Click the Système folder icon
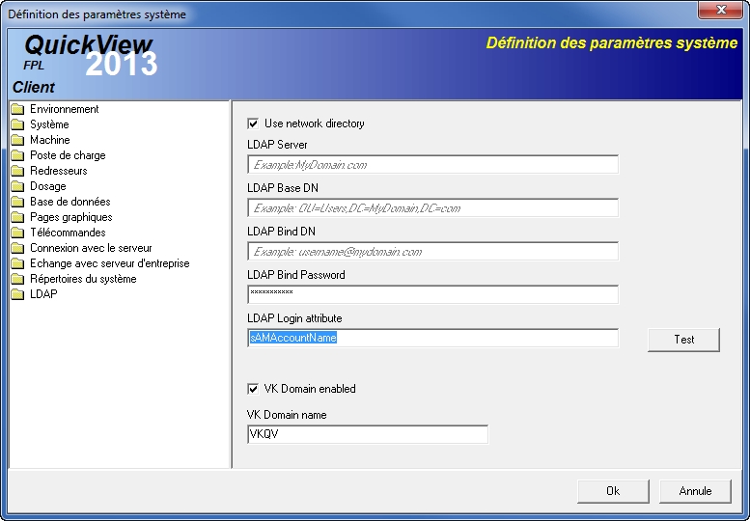The height and width of the screenshot is (521, 750). (17, 124)
